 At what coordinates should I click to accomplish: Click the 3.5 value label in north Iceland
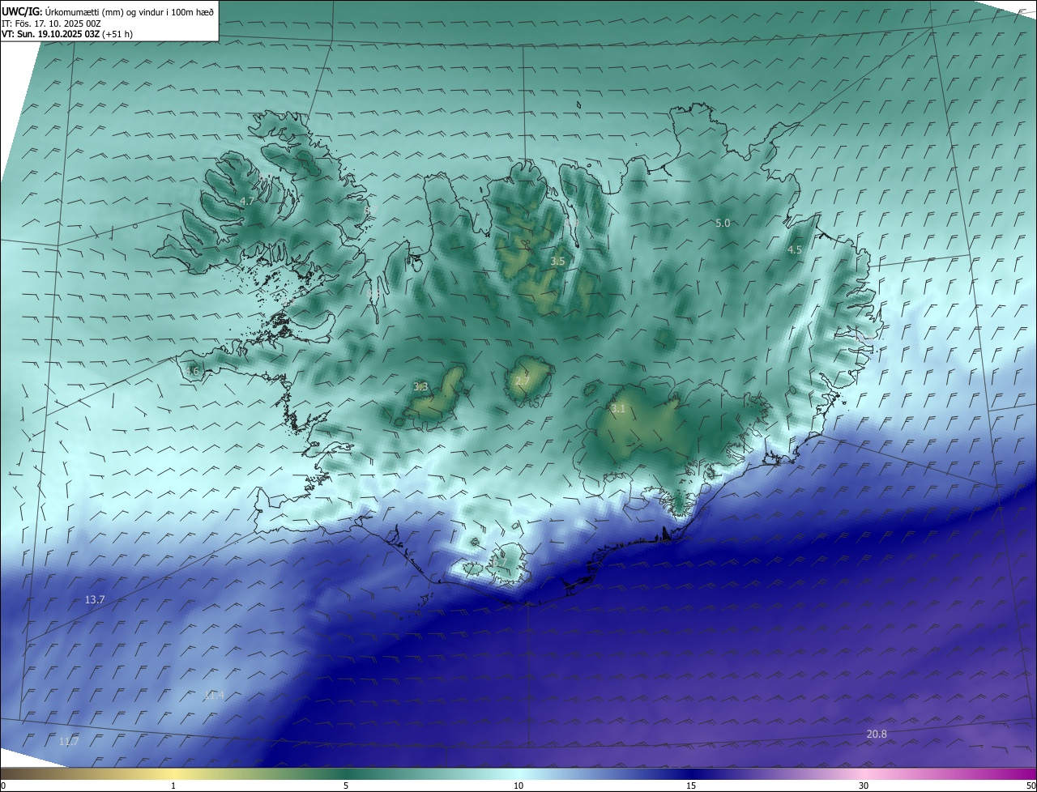557,261
